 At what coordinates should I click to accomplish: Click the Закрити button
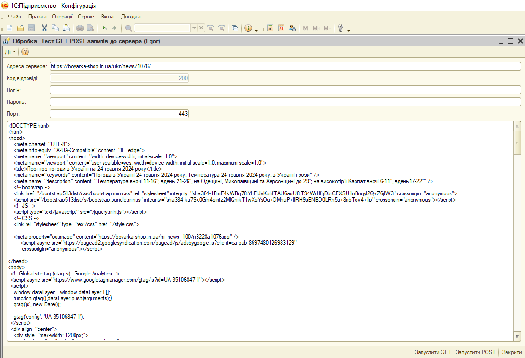[512, 352]
